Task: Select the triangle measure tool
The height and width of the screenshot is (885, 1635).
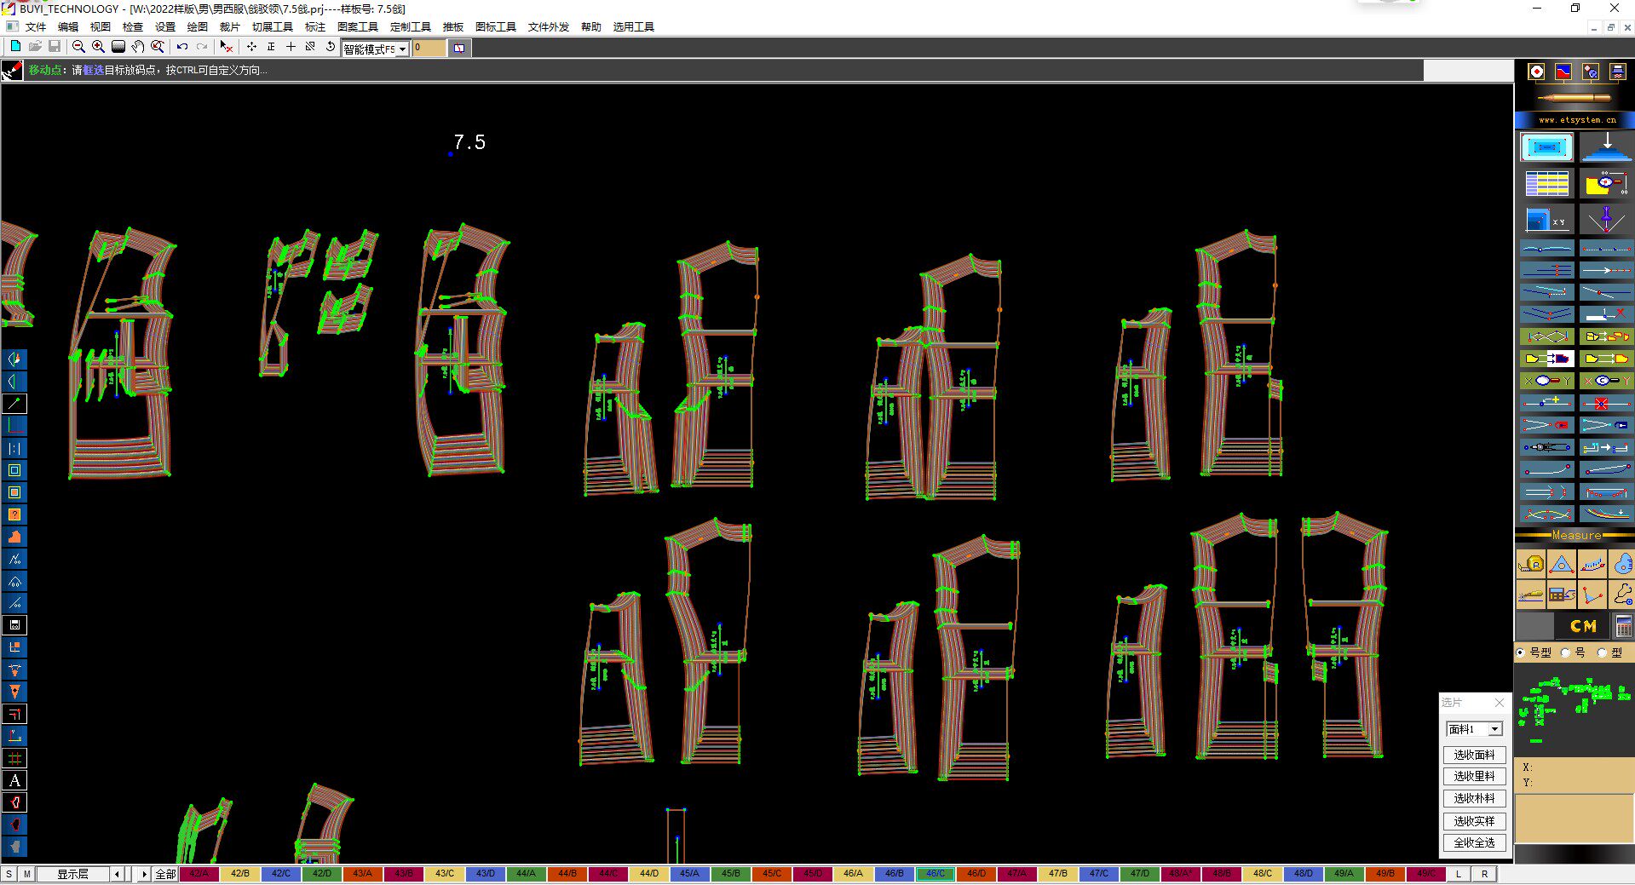Action: tap(1562, 564)
